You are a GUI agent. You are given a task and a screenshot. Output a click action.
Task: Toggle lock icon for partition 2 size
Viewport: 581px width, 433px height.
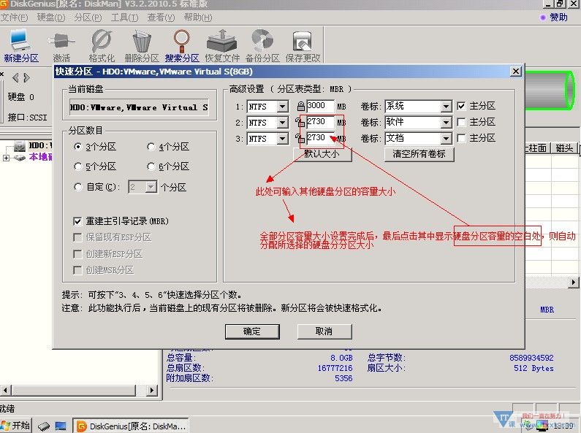pyautogui.click(x=300, y=123)
